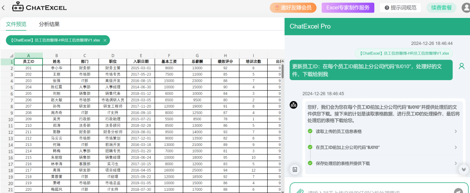Click the 邀好友赚会员 button
This screenshot has height=193, width=470.
(x=293, y=8)
